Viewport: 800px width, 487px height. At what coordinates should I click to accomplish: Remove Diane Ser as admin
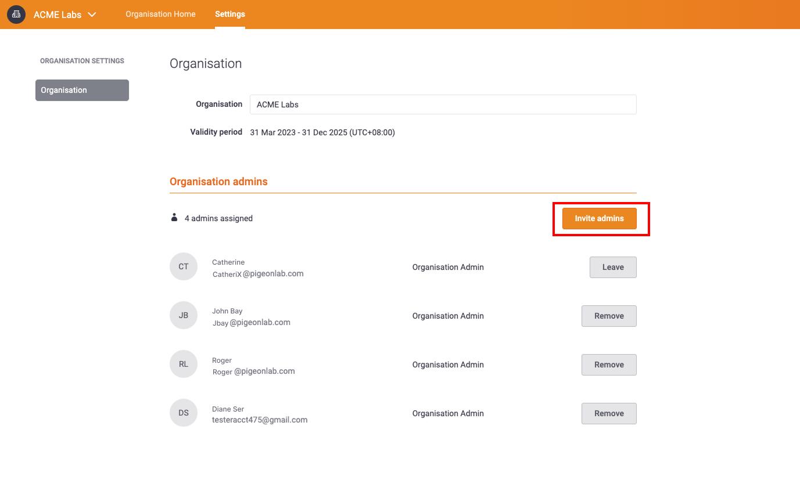coord(609,414)
